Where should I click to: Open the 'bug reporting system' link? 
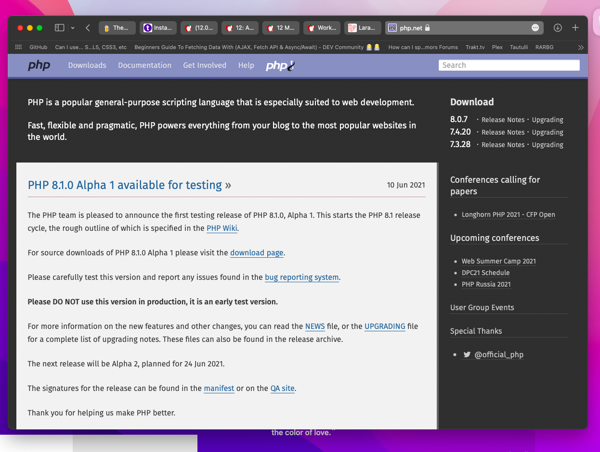pos(302,277)
